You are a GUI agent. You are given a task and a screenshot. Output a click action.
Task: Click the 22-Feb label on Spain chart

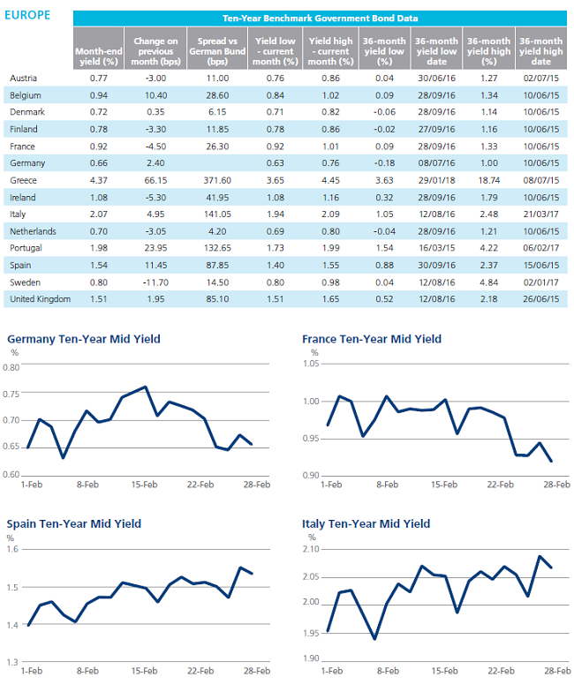pyautogui.click(x=200, y=671)
